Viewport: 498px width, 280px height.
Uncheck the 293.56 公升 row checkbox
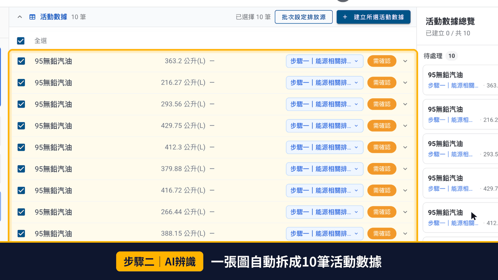[x=21, y=104]
